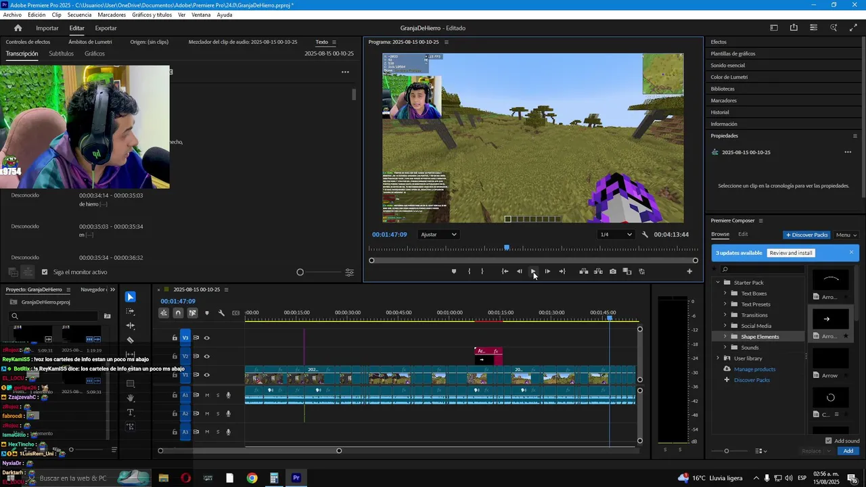
Task: Click the Add button in Composer
Action: tap(848, 450)
